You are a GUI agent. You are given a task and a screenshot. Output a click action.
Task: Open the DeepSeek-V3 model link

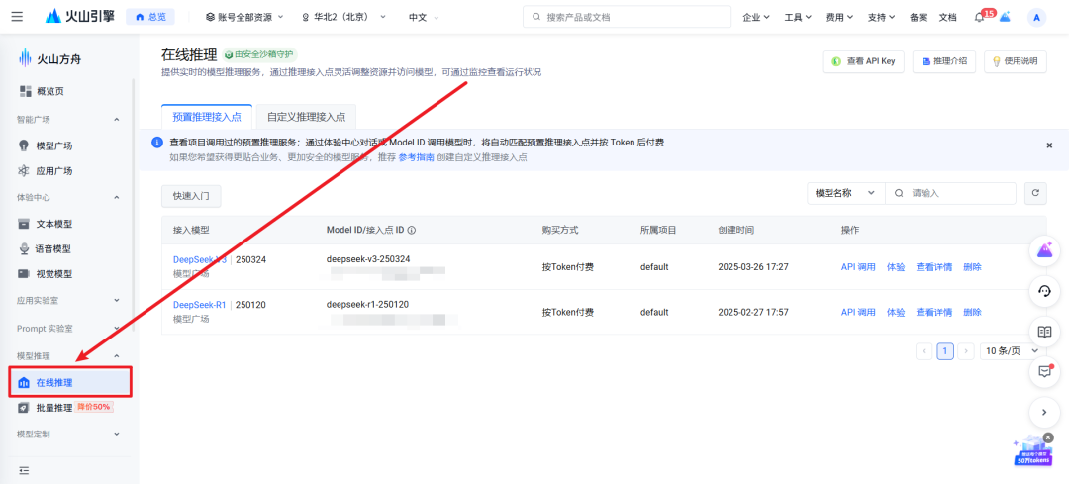point(199,259)
